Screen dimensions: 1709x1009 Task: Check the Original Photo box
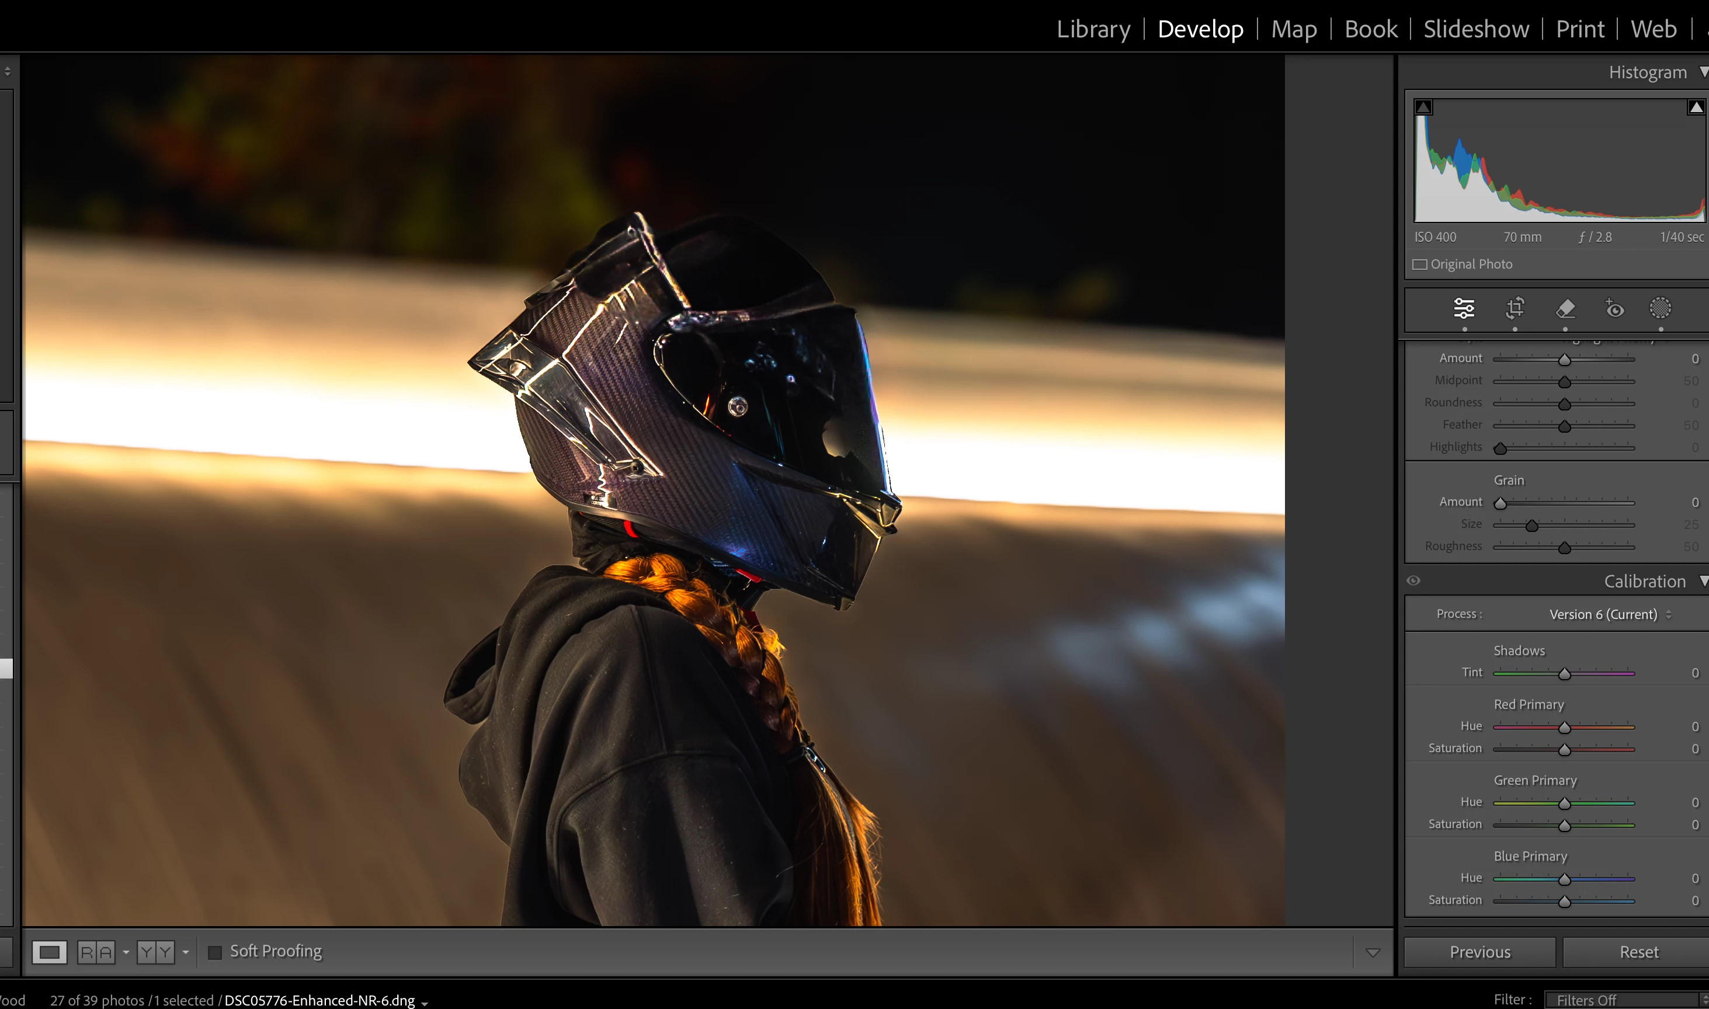pyautogui.click(x=1420, y=265)
